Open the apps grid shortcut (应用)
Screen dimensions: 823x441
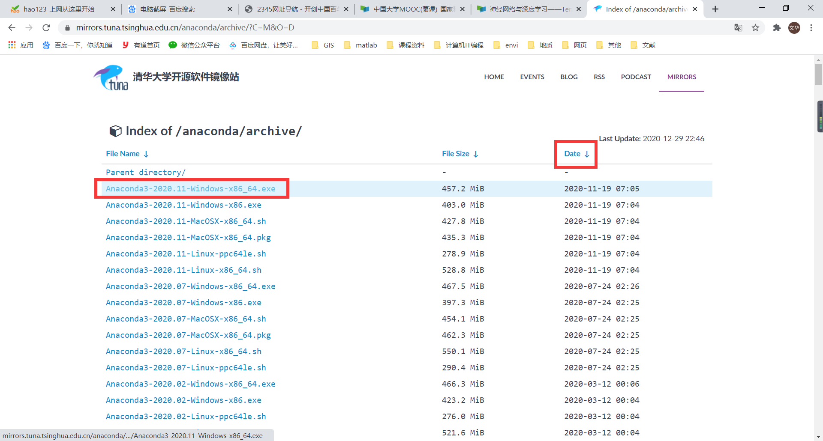pyautogui.click(x=21, y=45)
